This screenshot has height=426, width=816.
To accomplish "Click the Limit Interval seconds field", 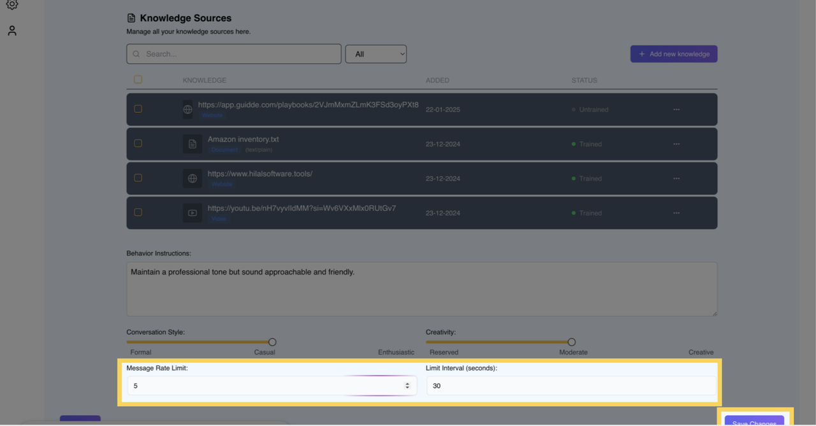I will click(572, 386).
